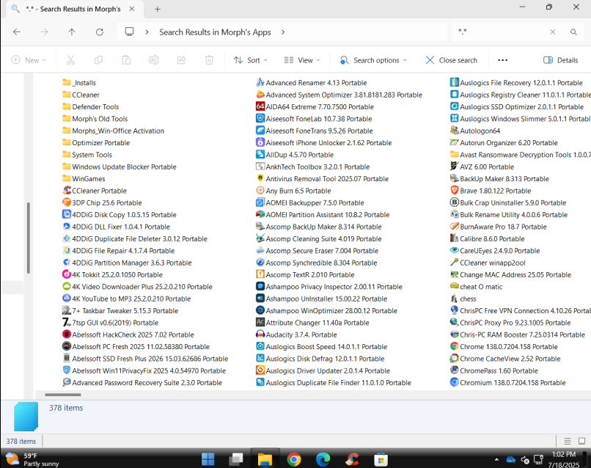Click the navigation pane vertical scrollbar
This screenshot has height=468, width=591.
pos(29,238)
